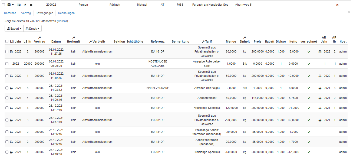Viewport: 353px width, 160px height.
Task: Sort by the Menge column header
Action: (x=231, y=41)
